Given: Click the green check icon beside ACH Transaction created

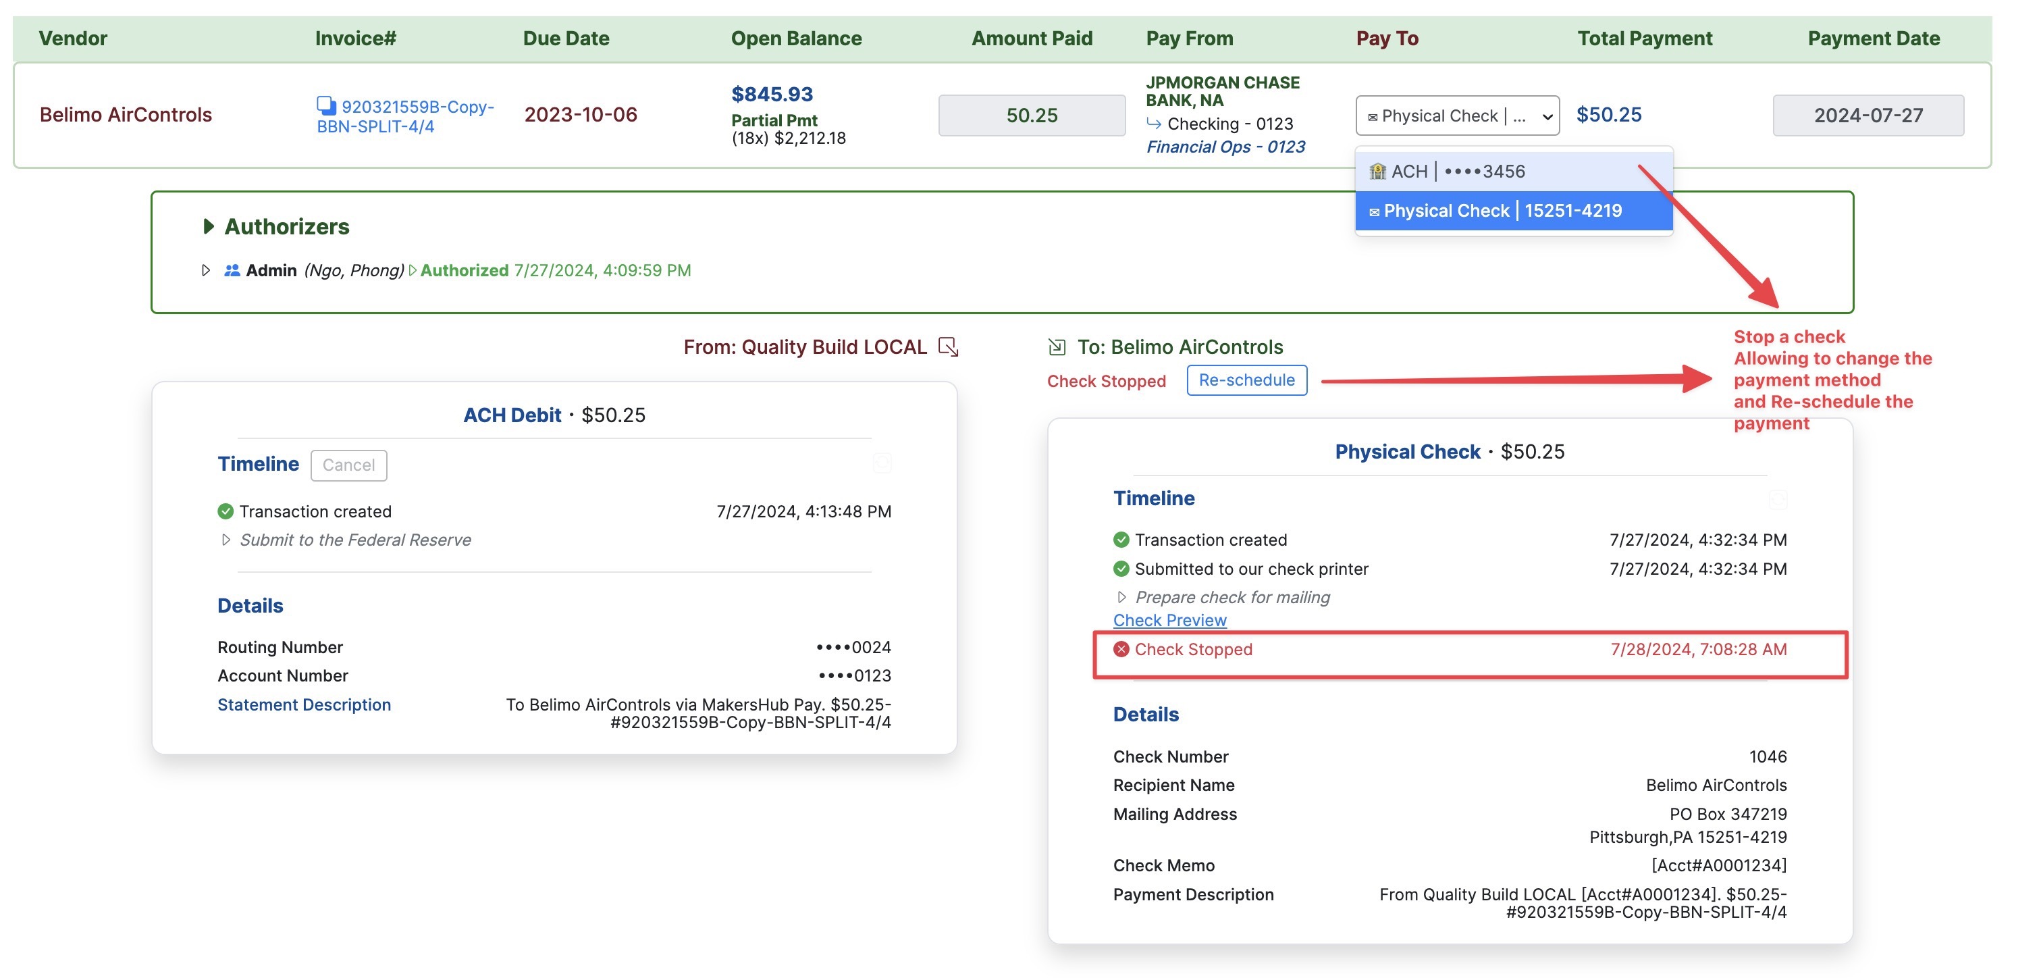Looking at the screenshot, I should coord(226,511).
